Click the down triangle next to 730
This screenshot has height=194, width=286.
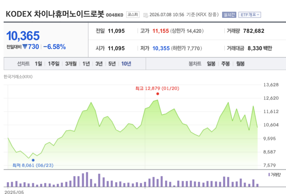25,47
